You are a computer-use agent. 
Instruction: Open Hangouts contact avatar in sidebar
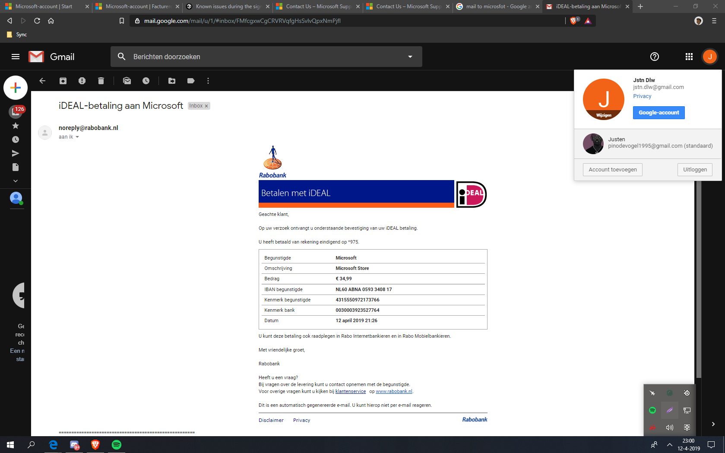[x=16, y=198]
